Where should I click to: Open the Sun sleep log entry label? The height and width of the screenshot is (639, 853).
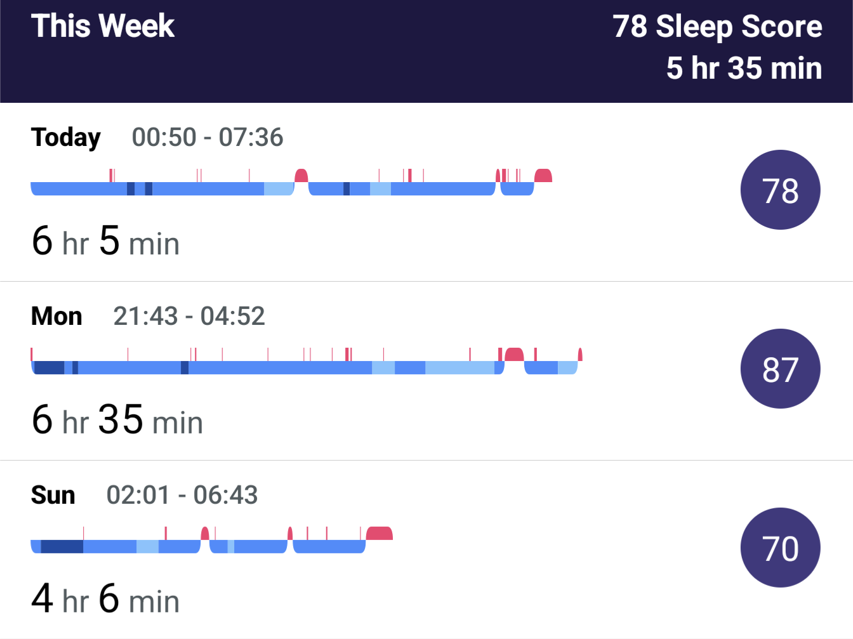(53, 495)
